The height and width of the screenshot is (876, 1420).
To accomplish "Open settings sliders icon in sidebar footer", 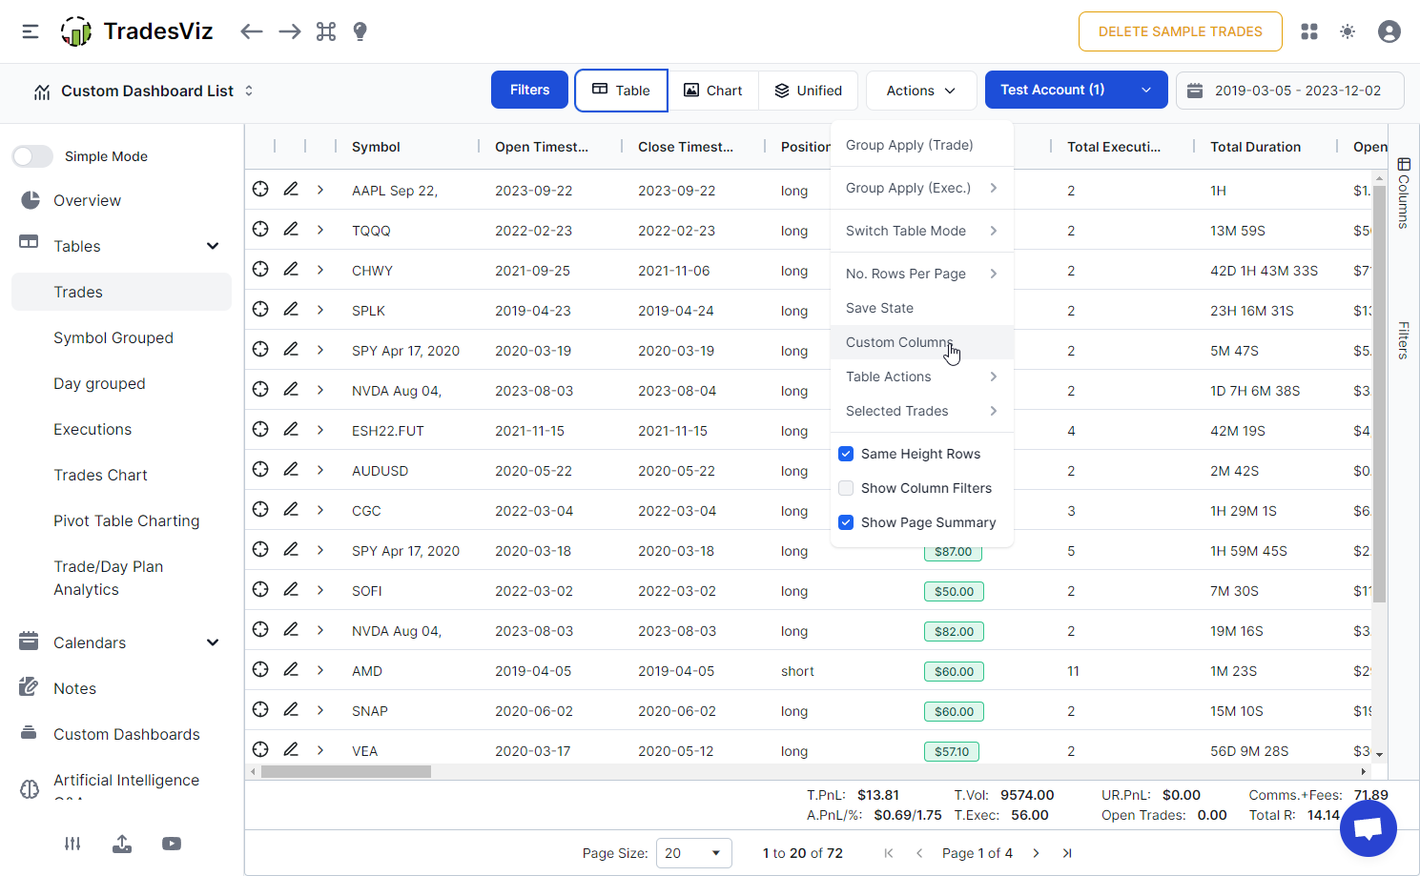I will coord(72,844).
